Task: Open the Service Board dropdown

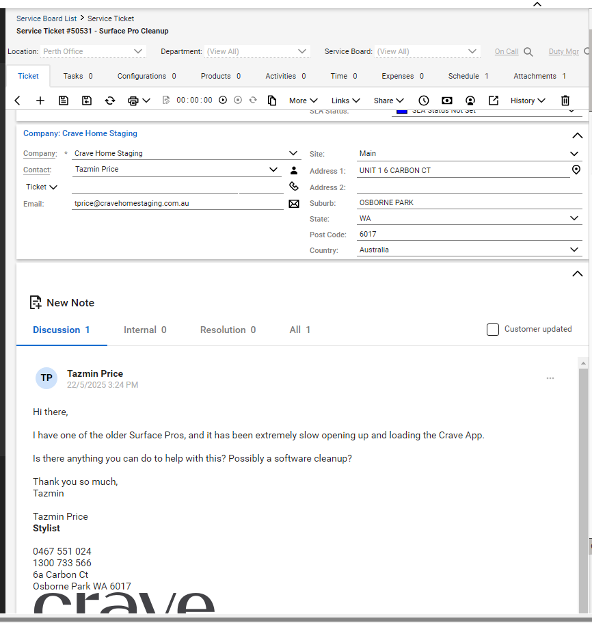Action: coord(427,52)
